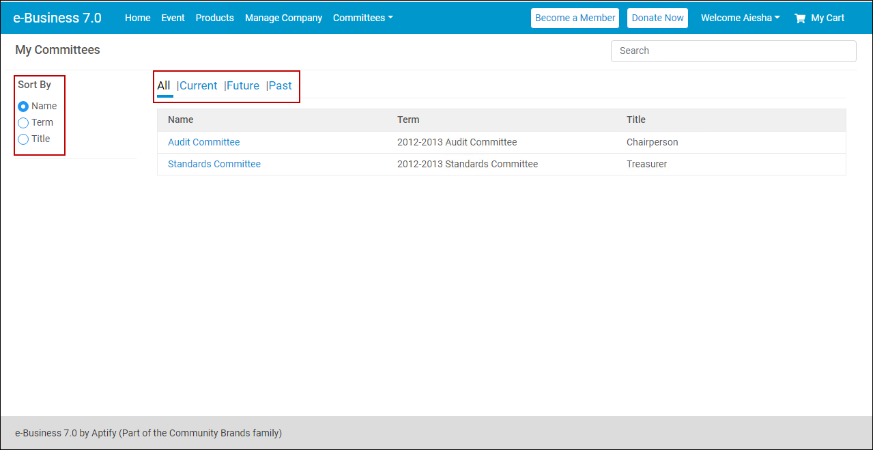The image size is (873, 450).
Task: Click the My Cart link text
Action: point(827,18)
